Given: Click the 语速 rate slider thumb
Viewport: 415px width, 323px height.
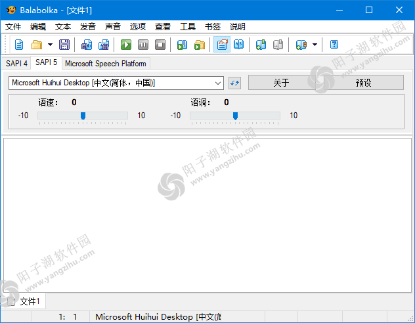Looking at the screenshot, I should click(83, 116).
